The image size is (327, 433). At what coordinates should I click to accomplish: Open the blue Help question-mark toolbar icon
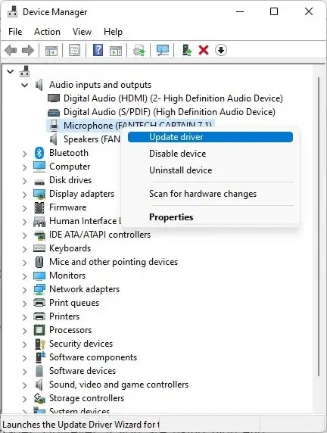click(98, 50)
